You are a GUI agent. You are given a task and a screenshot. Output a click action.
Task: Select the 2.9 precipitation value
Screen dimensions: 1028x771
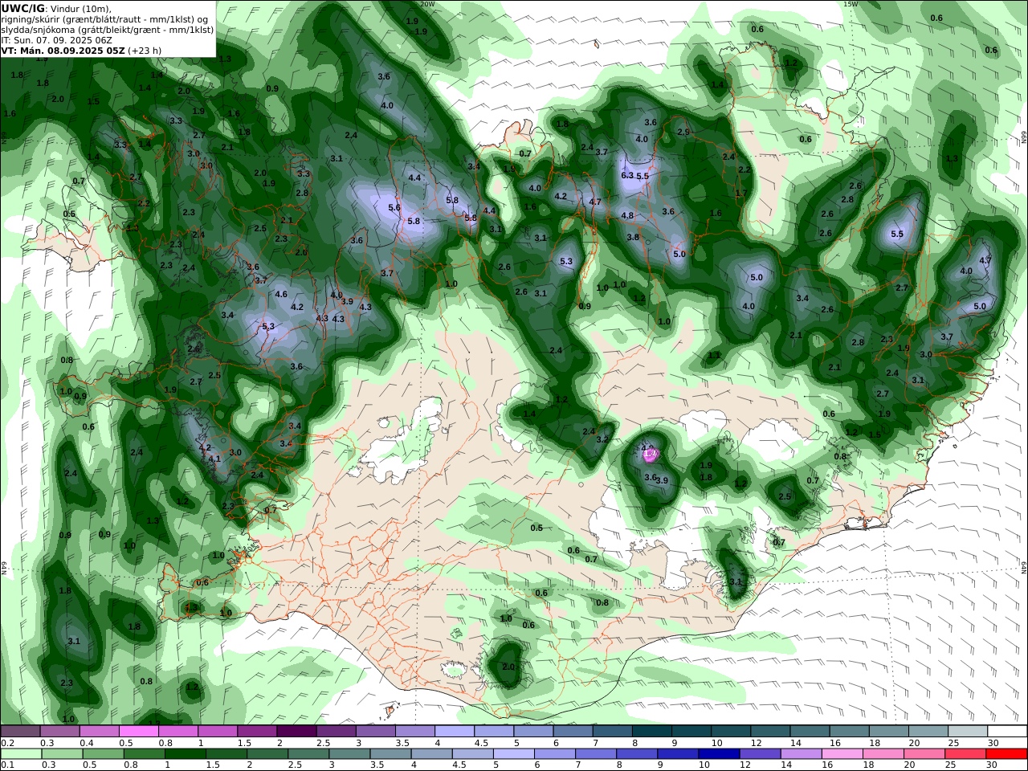coord(683,132)
